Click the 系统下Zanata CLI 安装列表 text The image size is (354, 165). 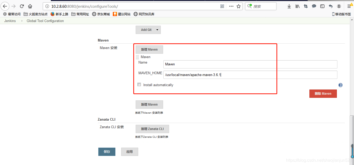pos(152,137)
